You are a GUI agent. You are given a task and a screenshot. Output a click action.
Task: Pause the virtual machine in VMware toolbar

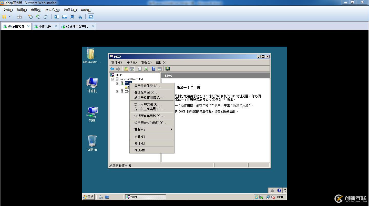tap(4, 17)
